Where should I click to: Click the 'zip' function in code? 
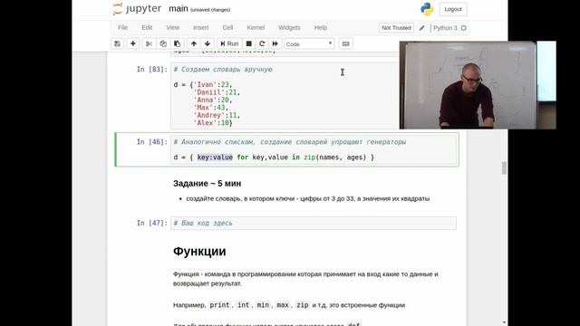coord(309,158)
